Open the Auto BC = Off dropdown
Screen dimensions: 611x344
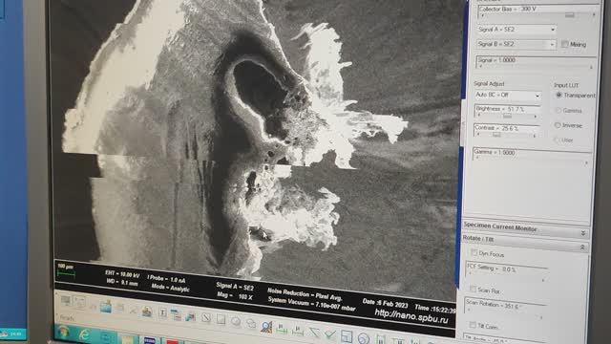tap(507, 95)
